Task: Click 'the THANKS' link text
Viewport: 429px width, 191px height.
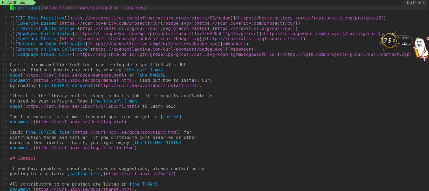Action: point(145,184)
